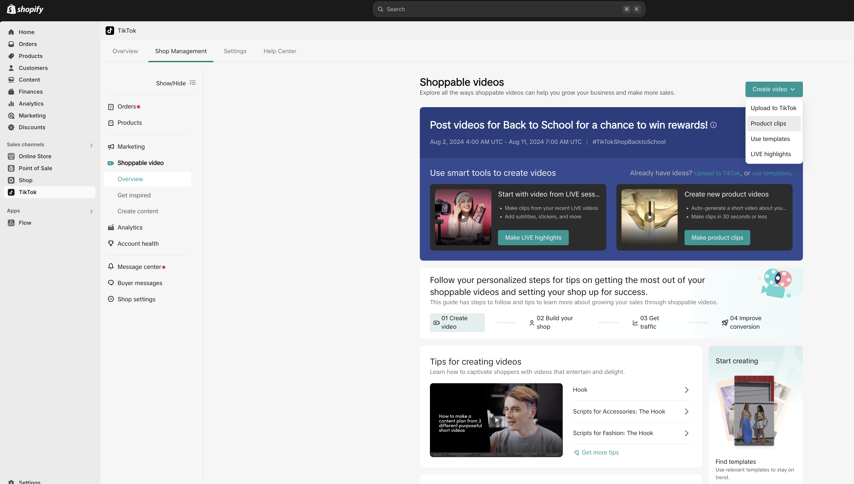Open the Hook tip row chevron

[x=686, y=390]
